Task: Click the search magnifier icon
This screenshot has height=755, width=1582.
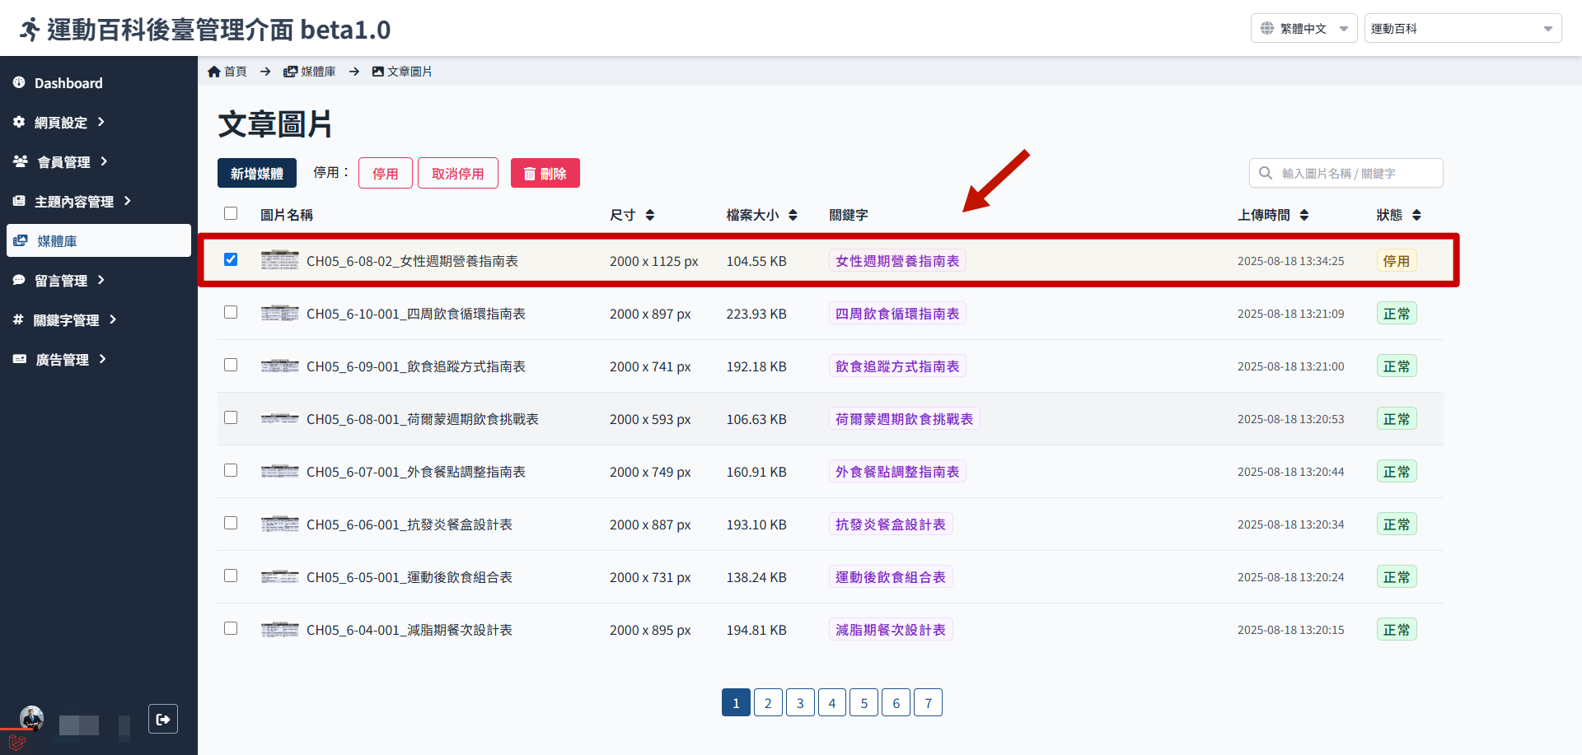Action: [x=1266, y=173]
